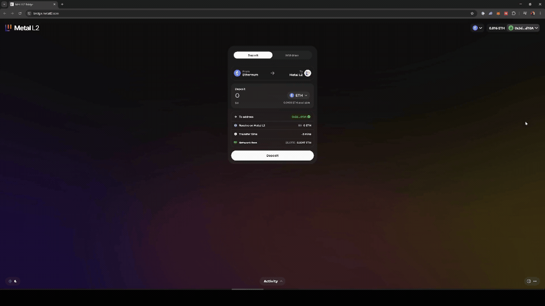Image resolution: width=545 pixels, height=306 pixels.
Task: Click the browser forward arrow
Action: click(12, 14)
